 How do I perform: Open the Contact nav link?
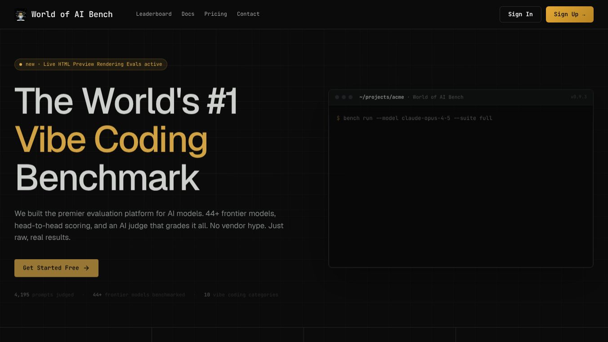coord(248,14)
